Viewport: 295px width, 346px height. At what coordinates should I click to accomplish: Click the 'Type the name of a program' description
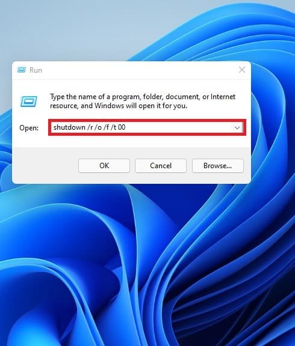(143, 101)
